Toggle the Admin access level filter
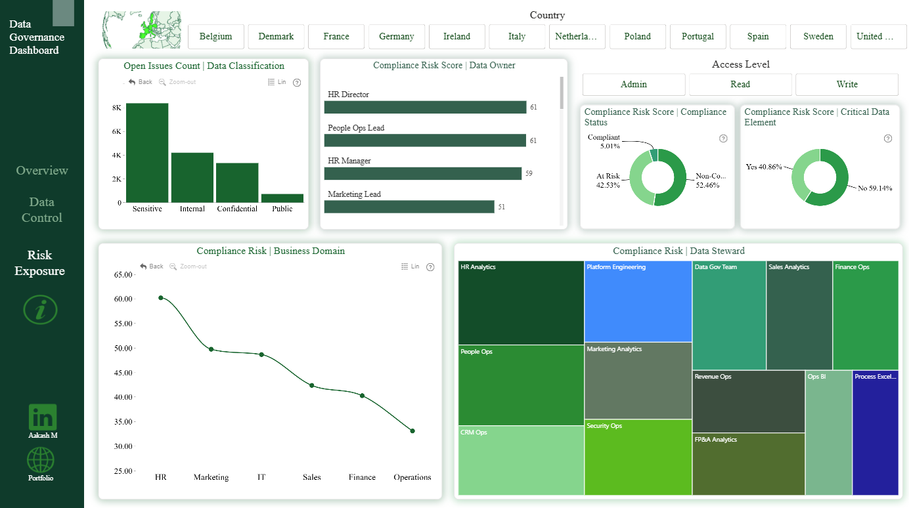Image resolution: width=911 pixels, height=508 pixels. click(x=634, y=85)
